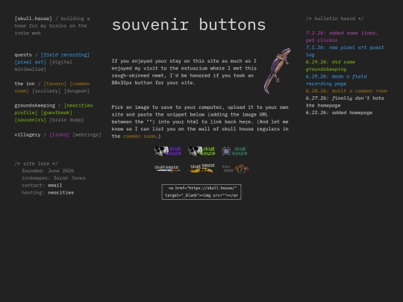
Task: Click the bulletin board comment heading
Action: coord(334,19)
